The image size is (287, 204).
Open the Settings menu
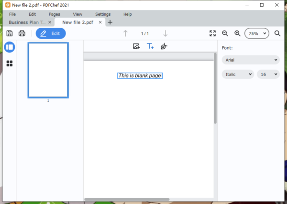pos(103,14)
